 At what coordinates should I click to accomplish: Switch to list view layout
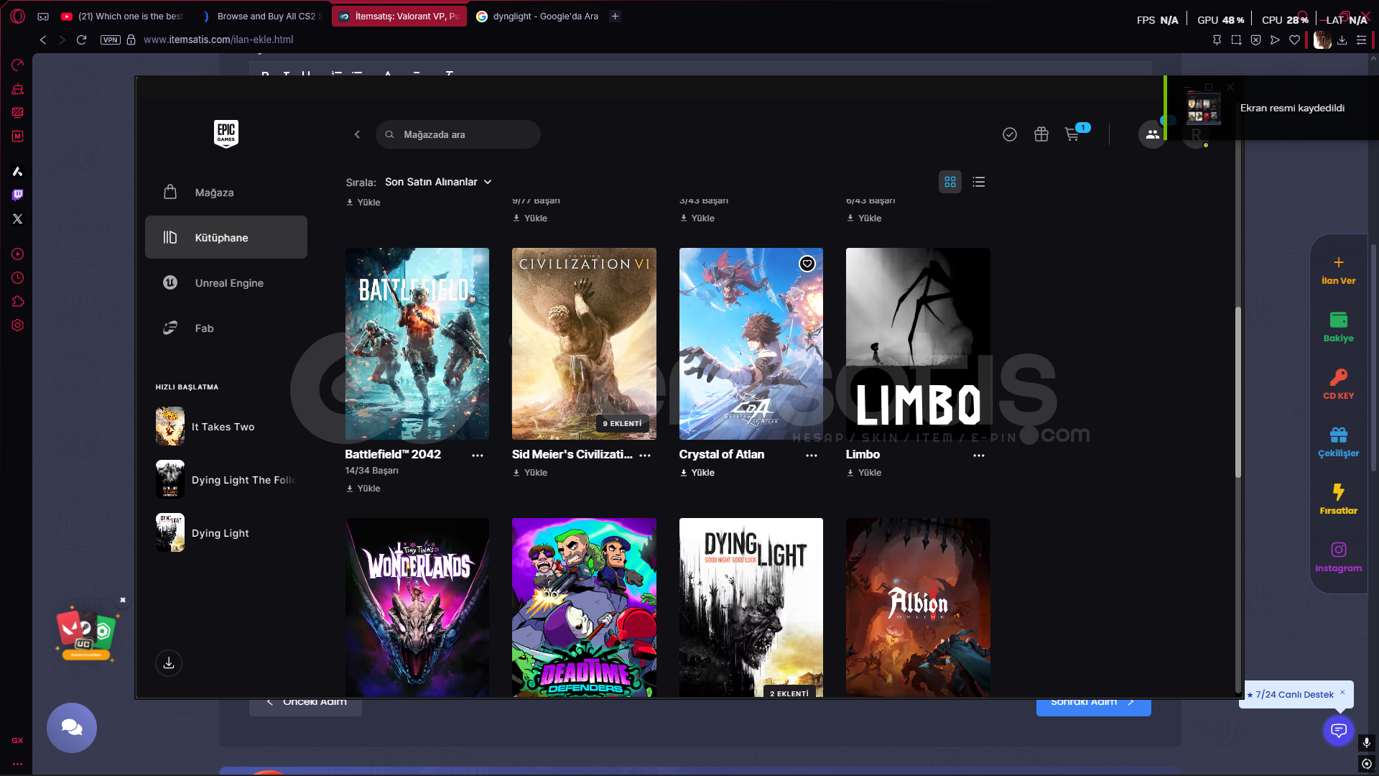coord(978,182)
